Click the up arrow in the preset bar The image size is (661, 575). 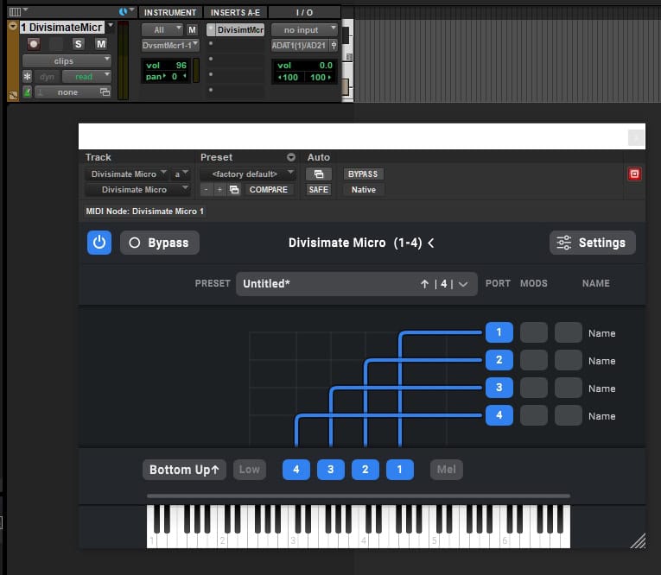click(x=424, y=284)
